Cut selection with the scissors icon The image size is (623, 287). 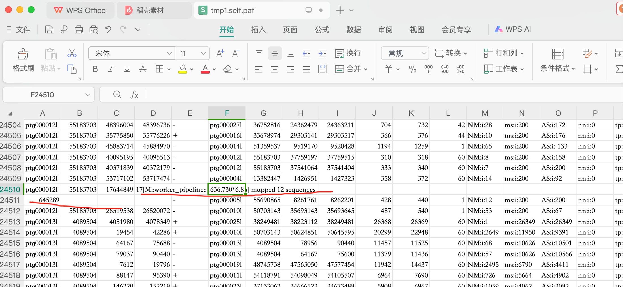click(72, 53)
